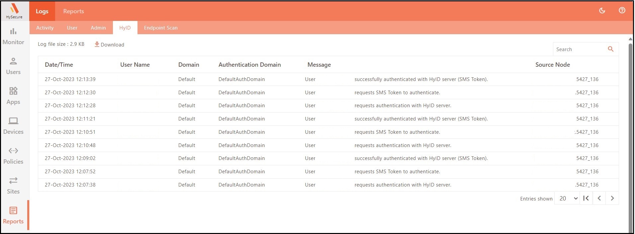Click the search magnifier icon
635x234 pixels.
[x=610, y=49]
